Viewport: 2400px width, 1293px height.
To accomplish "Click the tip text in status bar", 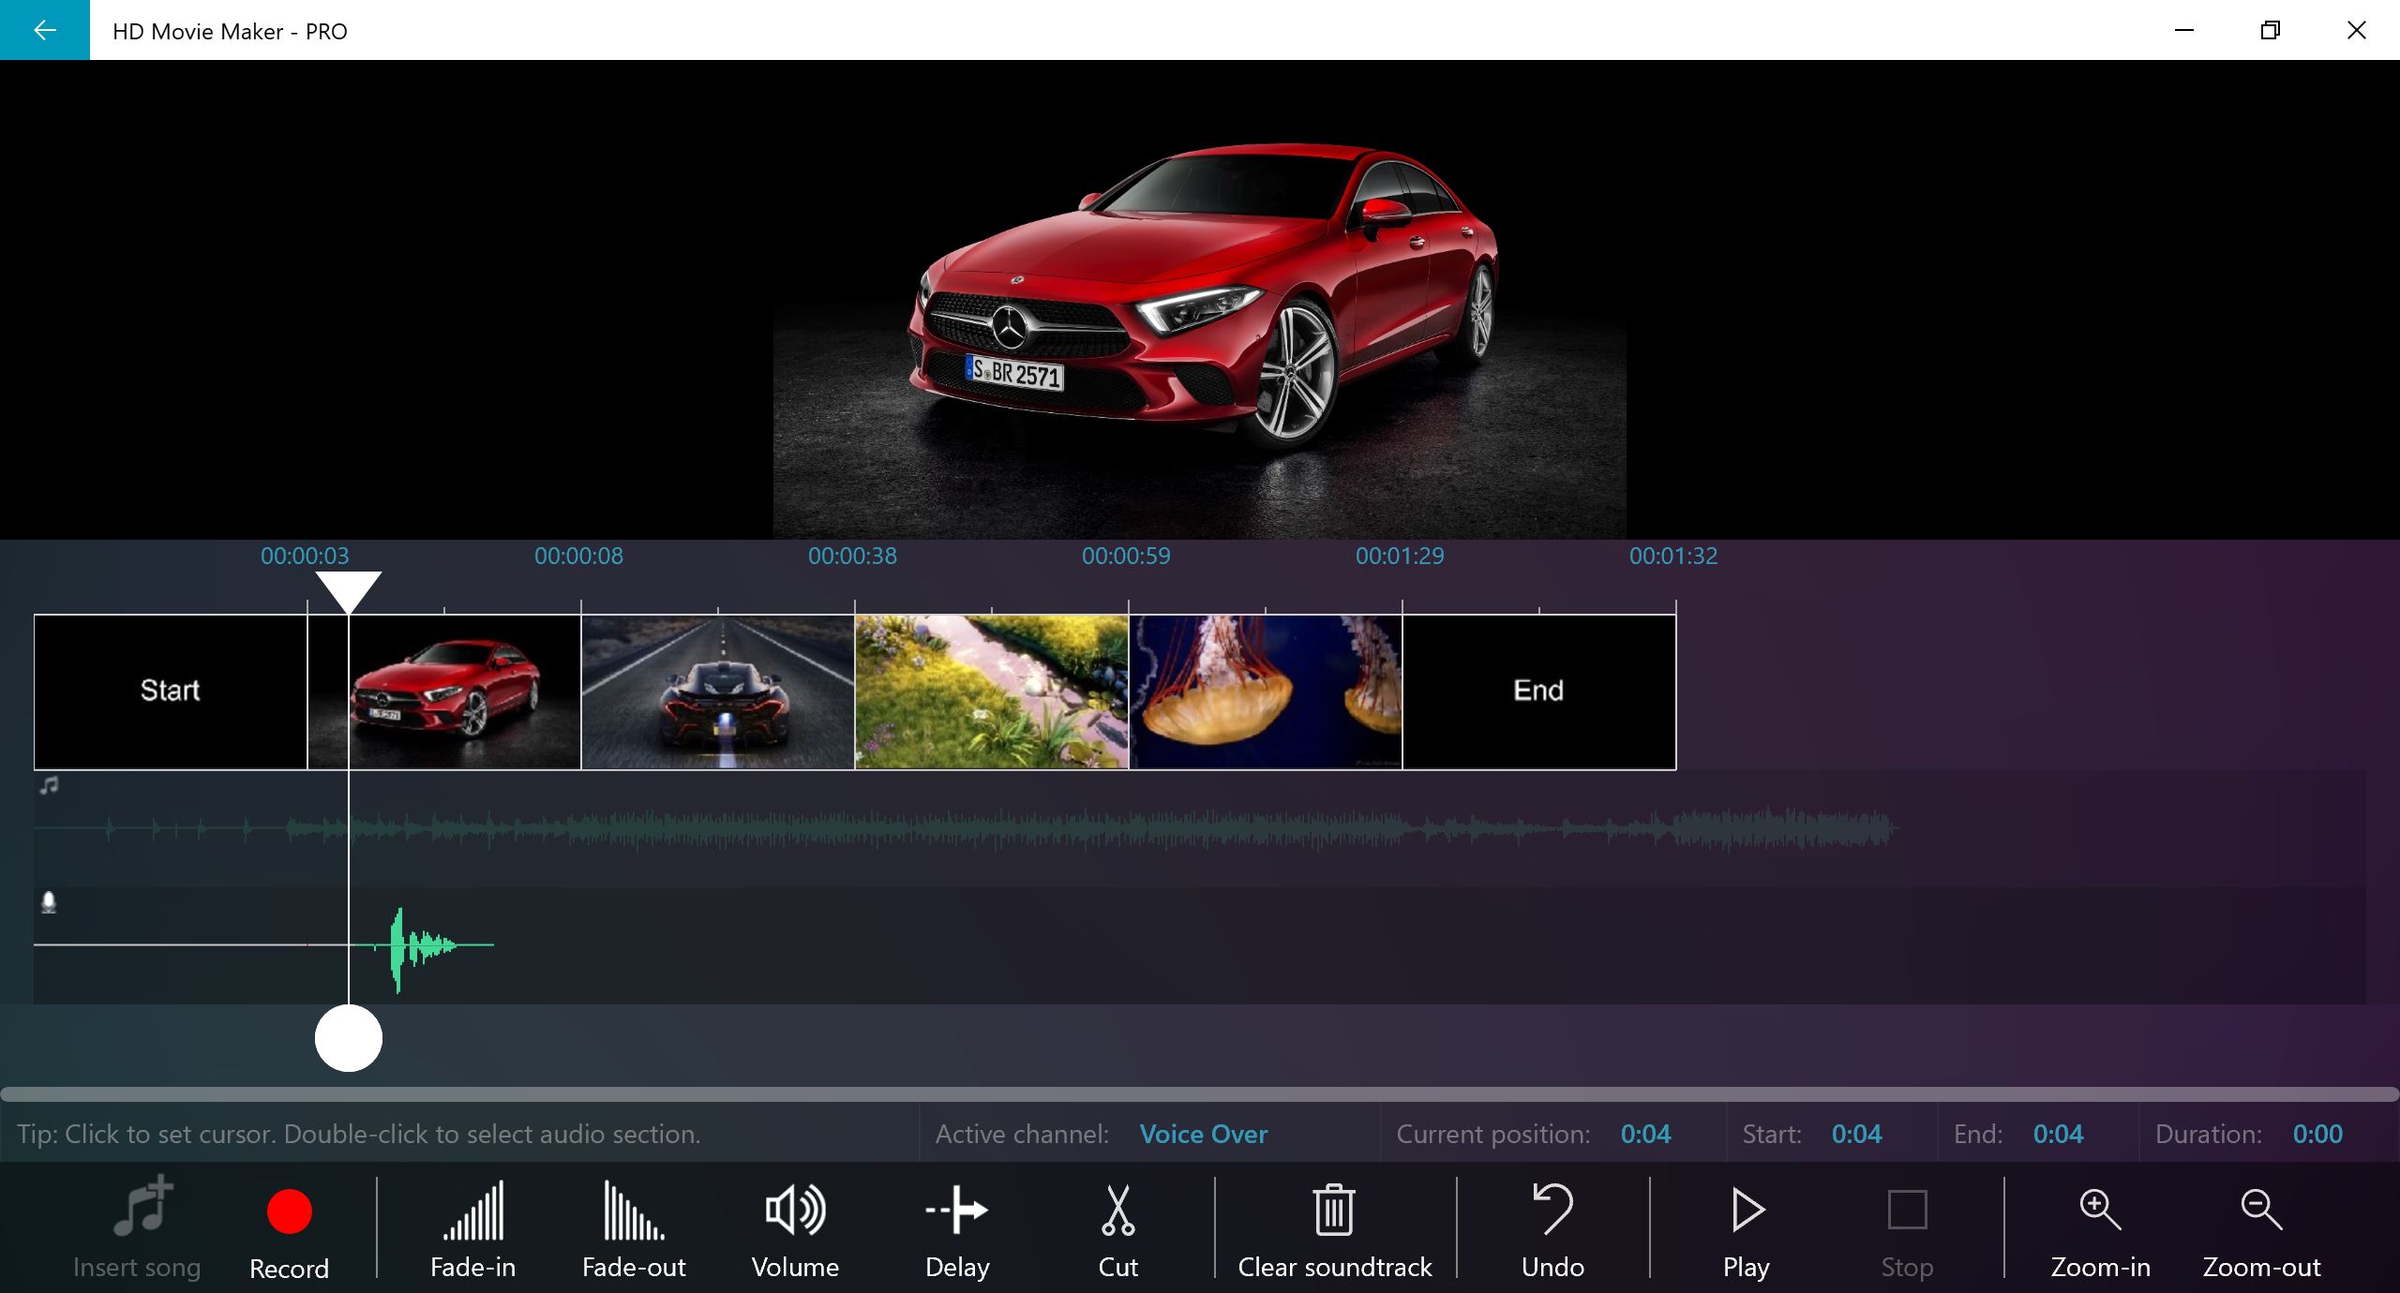I will 359,1134.
